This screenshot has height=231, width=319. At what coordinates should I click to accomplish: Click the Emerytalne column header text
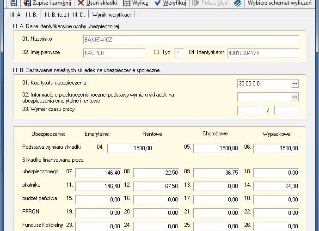click(97, 134)
